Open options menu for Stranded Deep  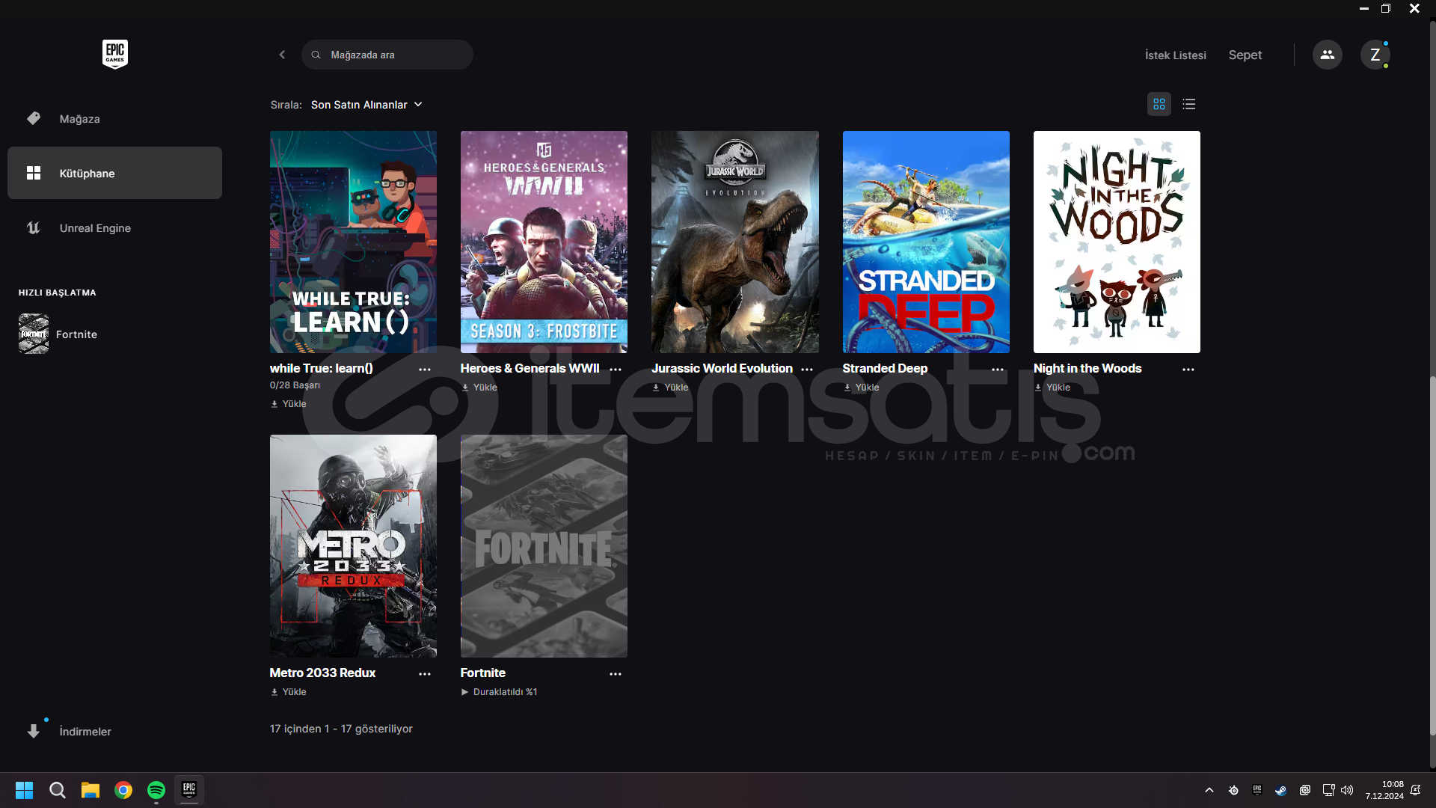point(998,370)
